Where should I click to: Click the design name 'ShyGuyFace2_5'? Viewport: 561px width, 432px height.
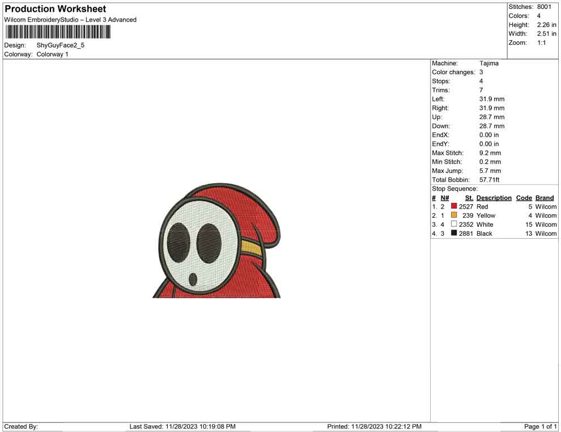click(x=61, y=45)
